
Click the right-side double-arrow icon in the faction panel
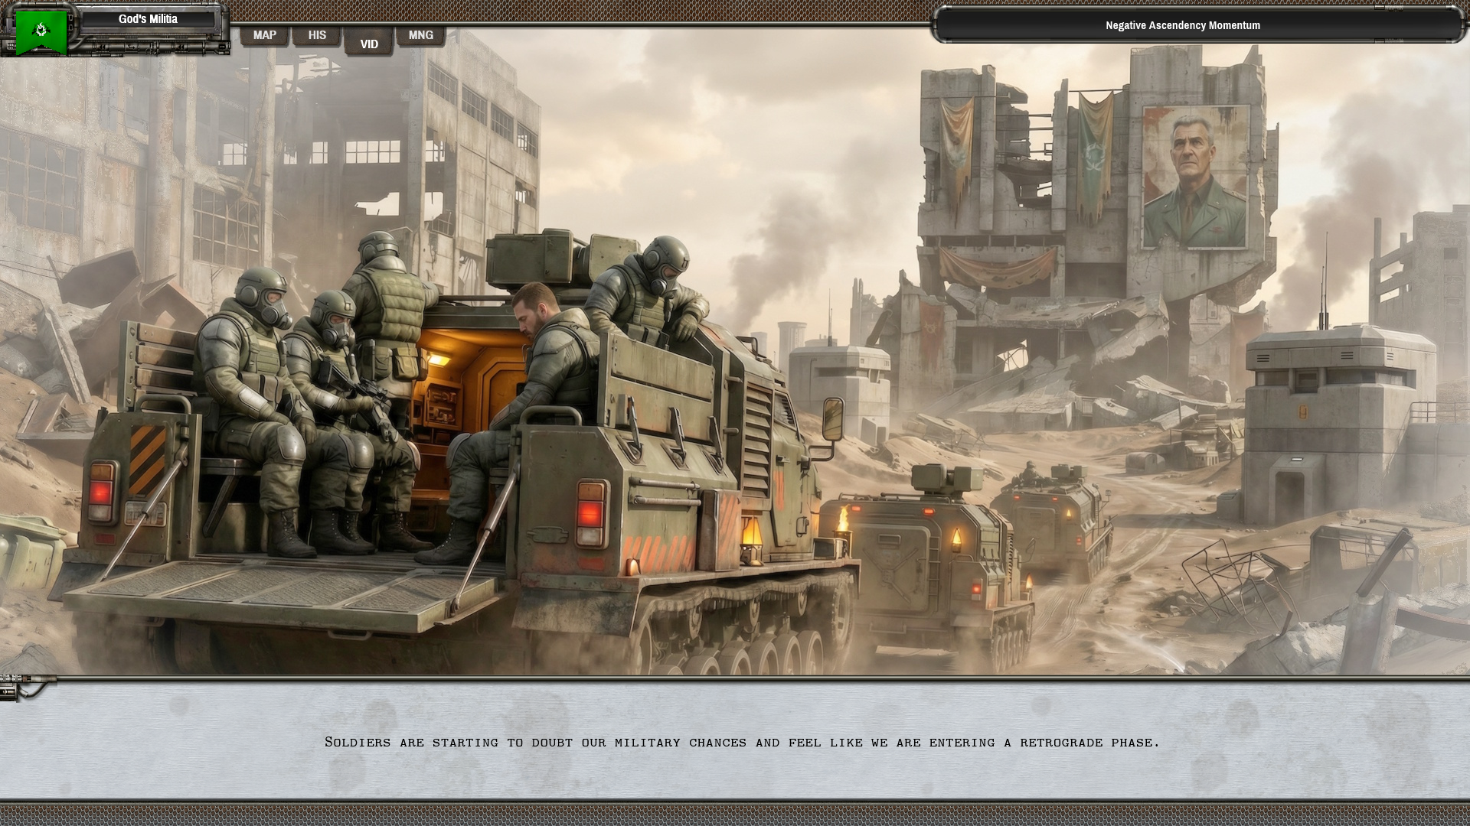tap(181, 48)
